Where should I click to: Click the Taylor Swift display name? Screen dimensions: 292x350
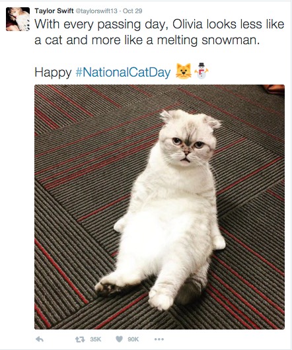pos(54,11)
